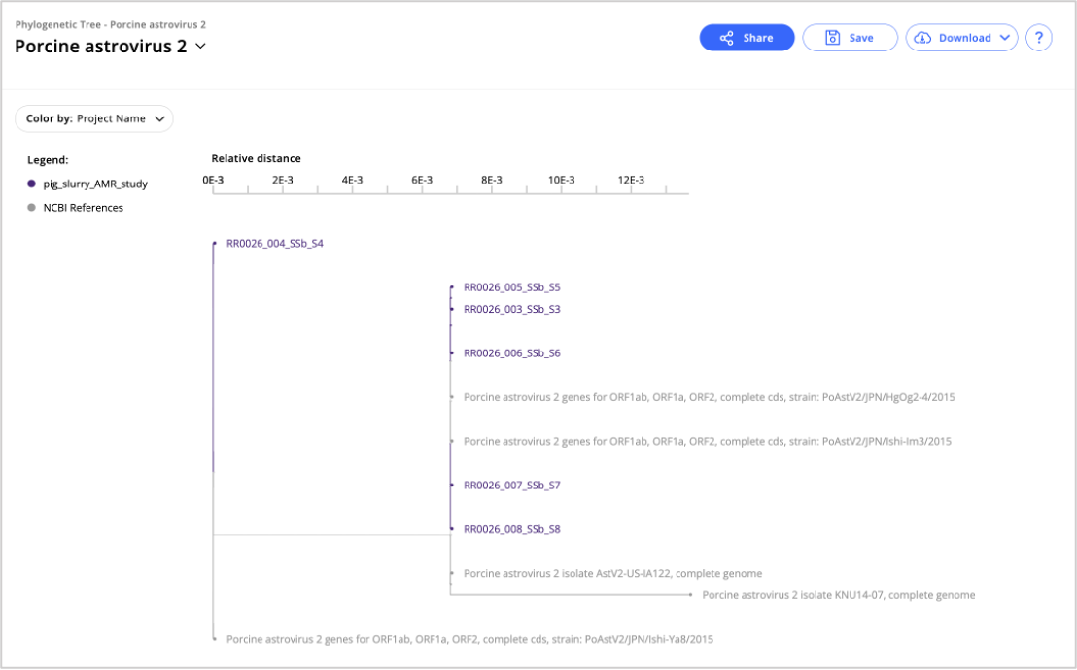The height and width of the screenshot is (670, 1077).
Task: Click the node marker for RR0026_004_SSb_S4
Action: (215, 243)
